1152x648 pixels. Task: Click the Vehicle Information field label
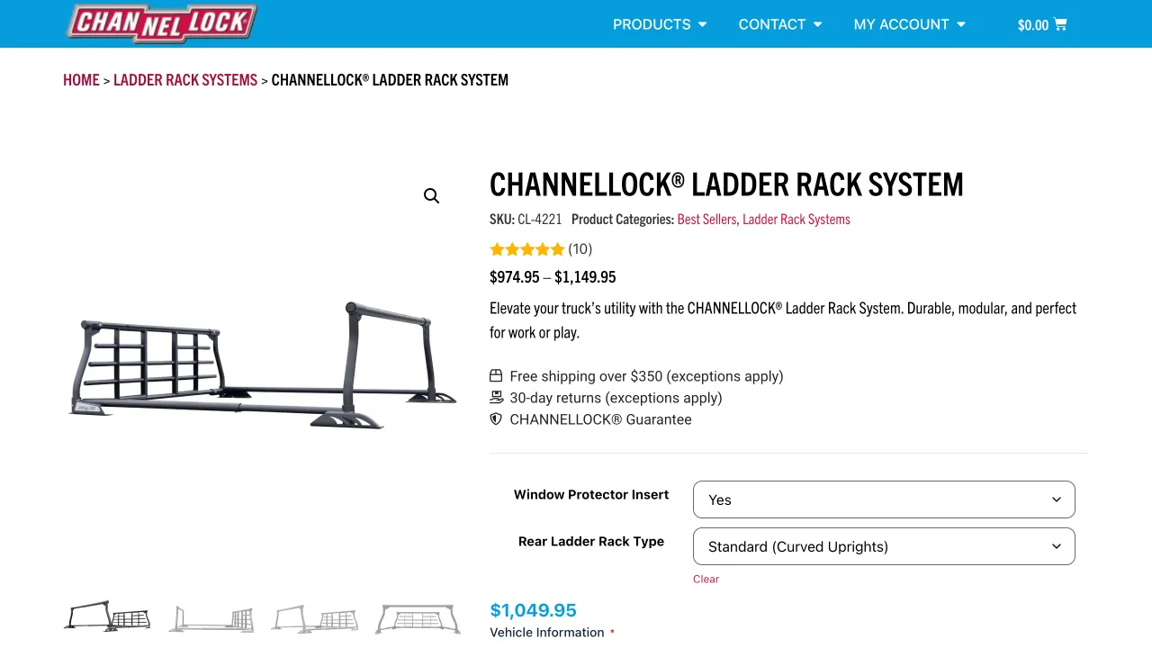[546, 632]
